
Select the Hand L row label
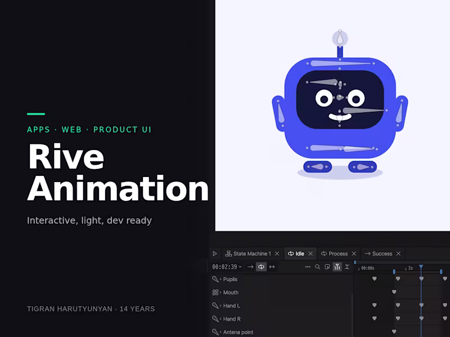pyautogui.click(x=232, y=306)
